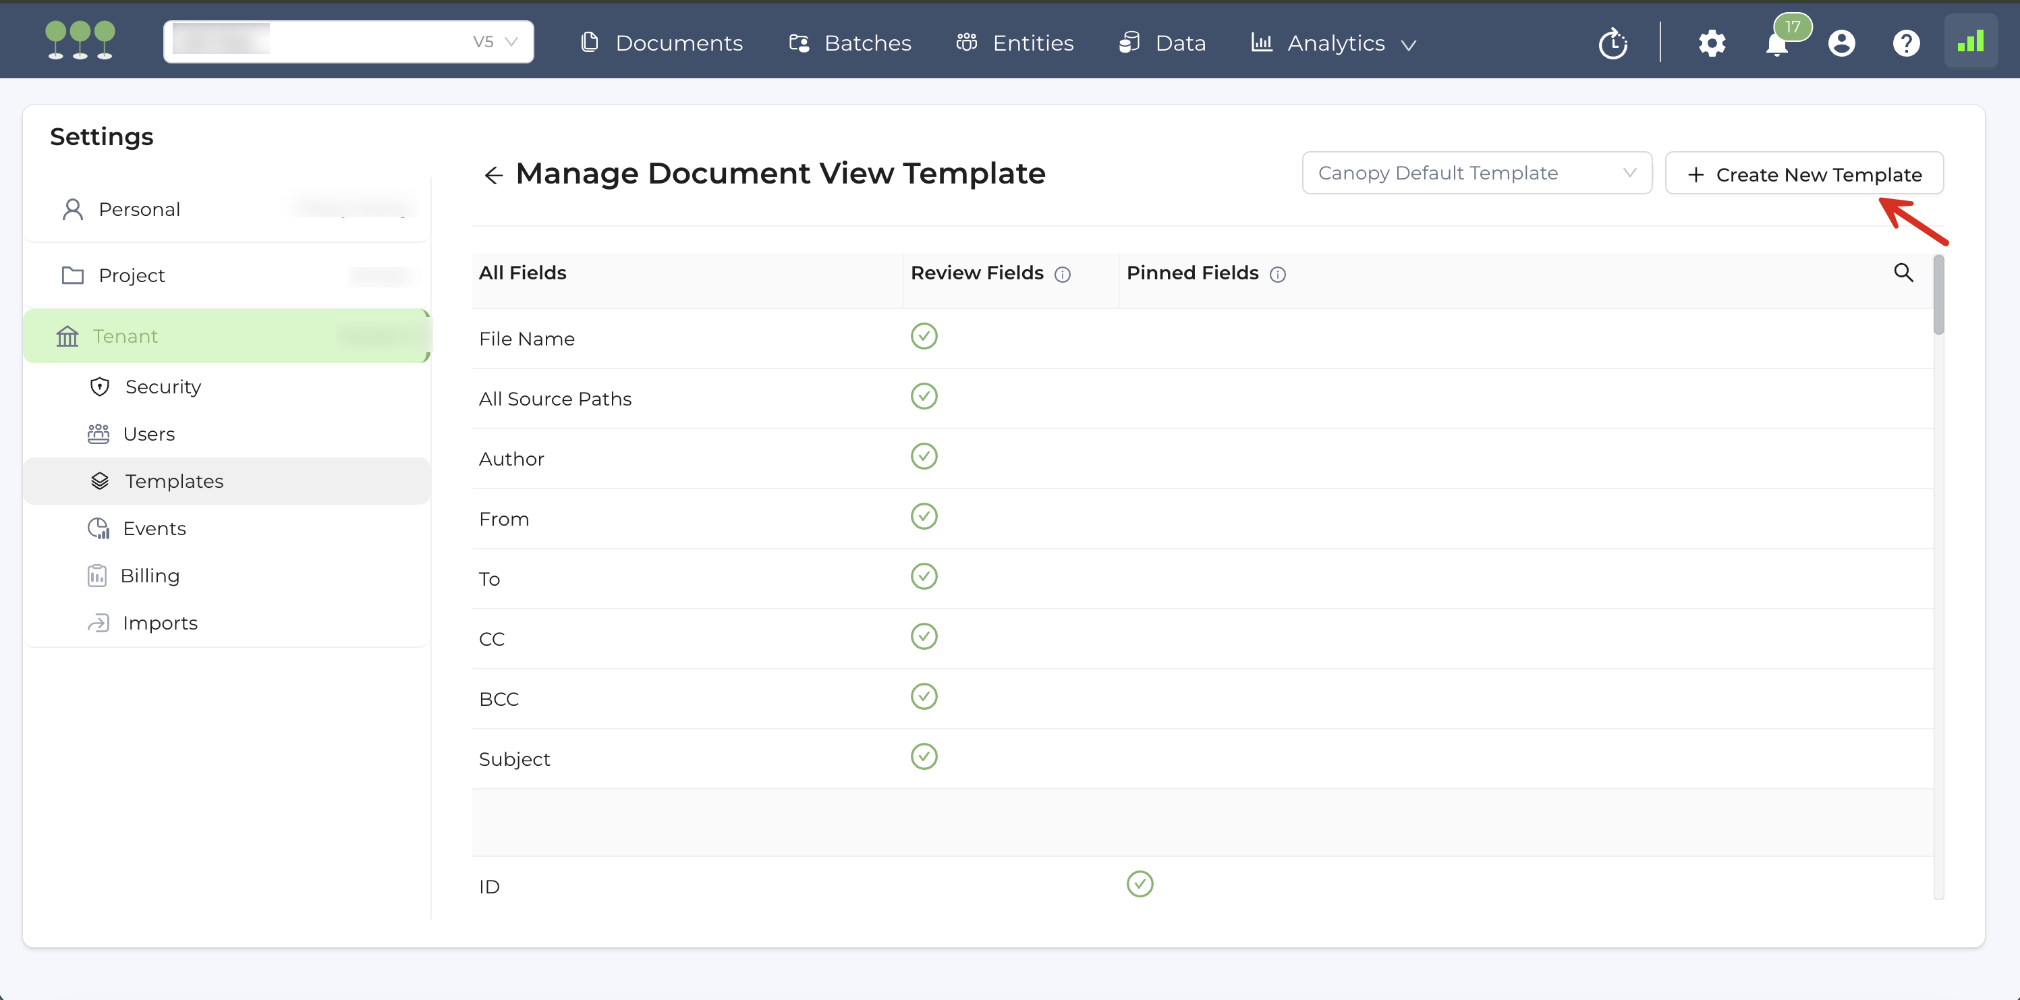Open the Billing settings section
Viewport: 2020px width, 1000px height.
(x=150, y=576)
